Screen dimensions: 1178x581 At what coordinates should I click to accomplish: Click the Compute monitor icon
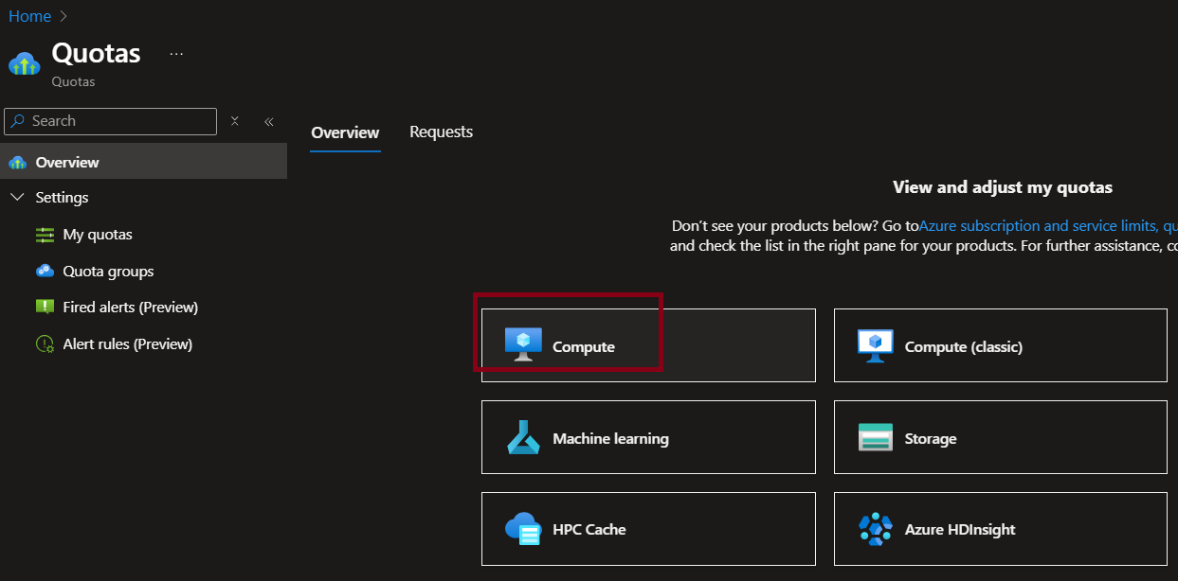523,345
